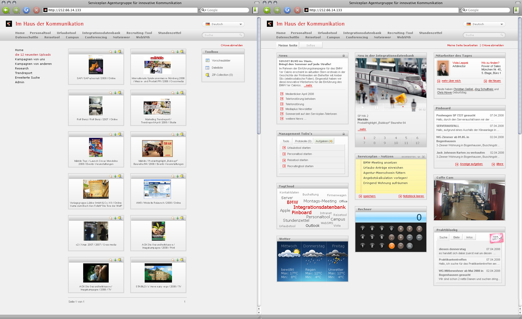This screenshot has height=319, width=522.
Task: Reload the page in the uploads window
Action: click(26, 10)
